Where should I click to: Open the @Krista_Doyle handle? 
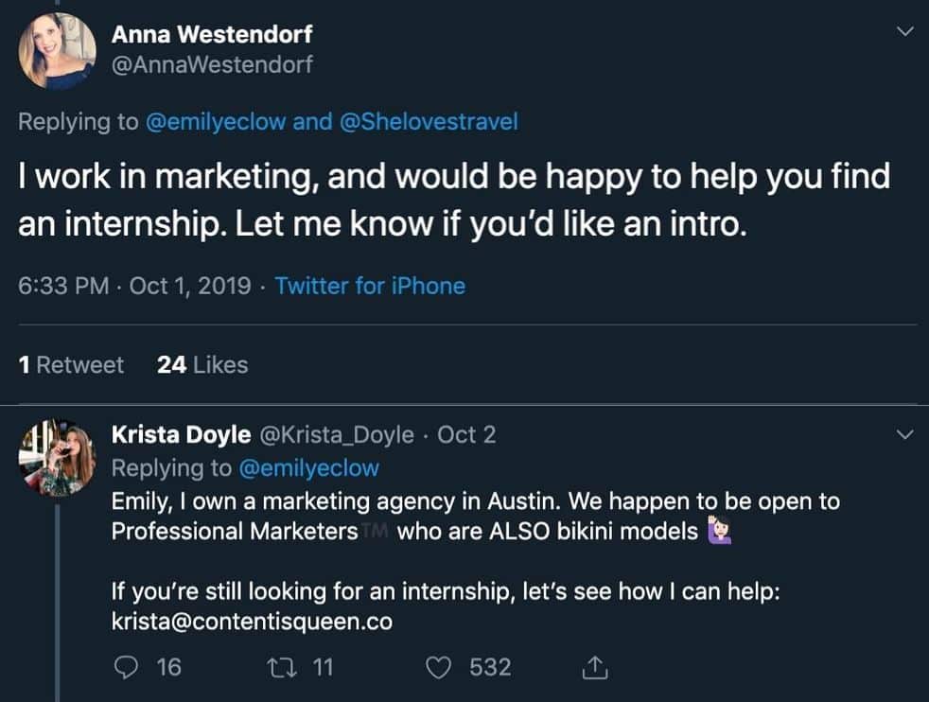coord(336,434)
